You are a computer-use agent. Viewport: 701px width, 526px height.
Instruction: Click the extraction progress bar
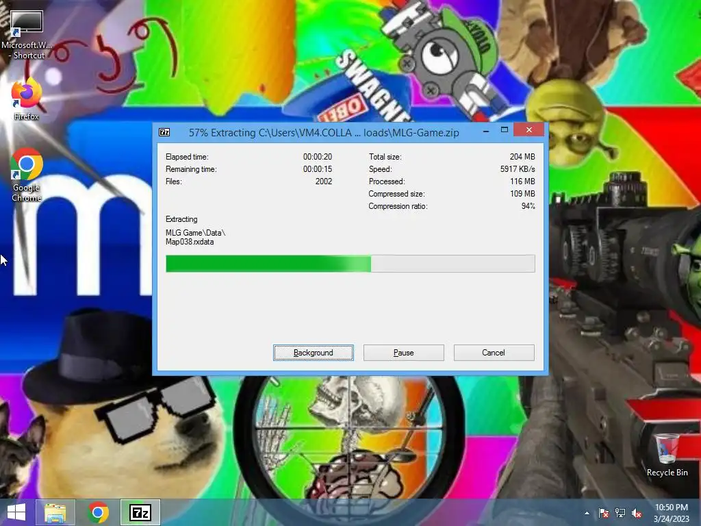[x=350, y=264]
